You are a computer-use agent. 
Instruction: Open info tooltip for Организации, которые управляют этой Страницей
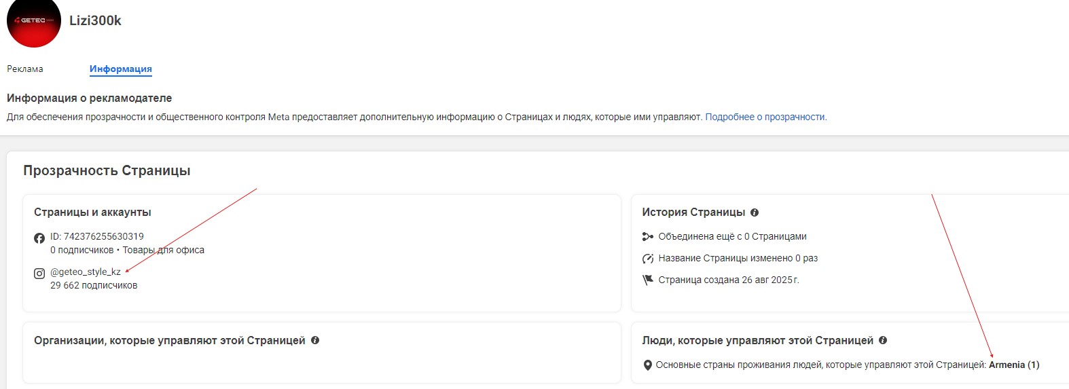(315, 340)
